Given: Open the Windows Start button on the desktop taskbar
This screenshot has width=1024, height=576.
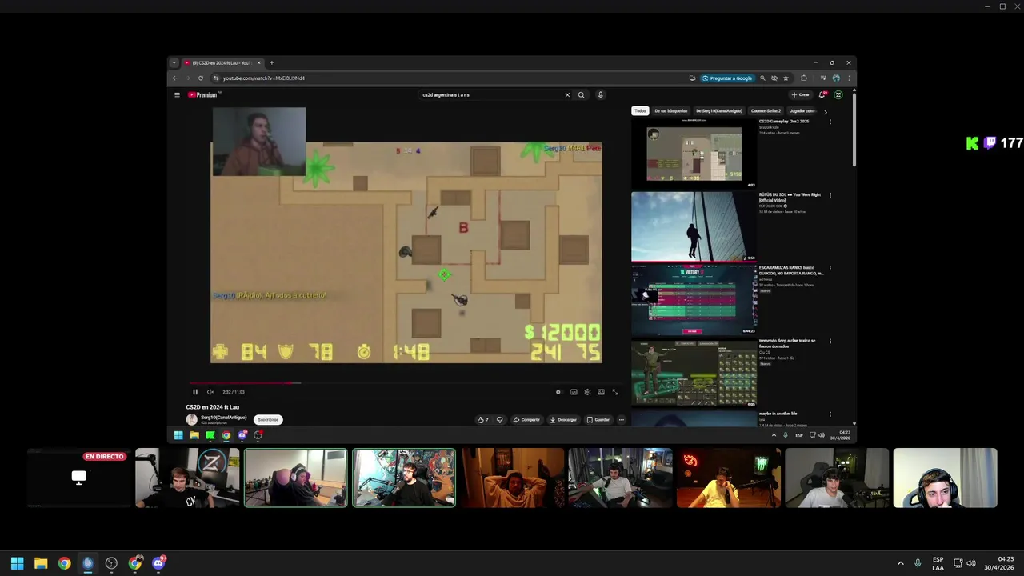Looking at the screenshot, I should click(x=17, y=563).
